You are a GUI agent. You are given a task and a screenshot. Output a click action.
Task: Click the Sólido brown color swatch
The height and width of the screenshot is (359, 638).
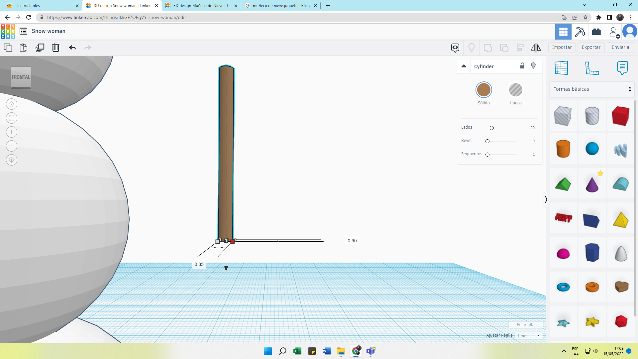(483, 90)
